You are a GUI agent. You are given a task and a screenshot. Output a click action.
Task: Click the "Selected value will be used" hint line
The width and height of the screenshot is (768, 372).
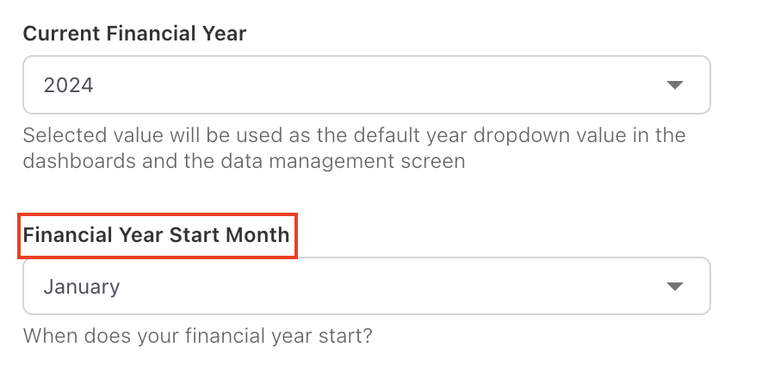pos(354,136)
